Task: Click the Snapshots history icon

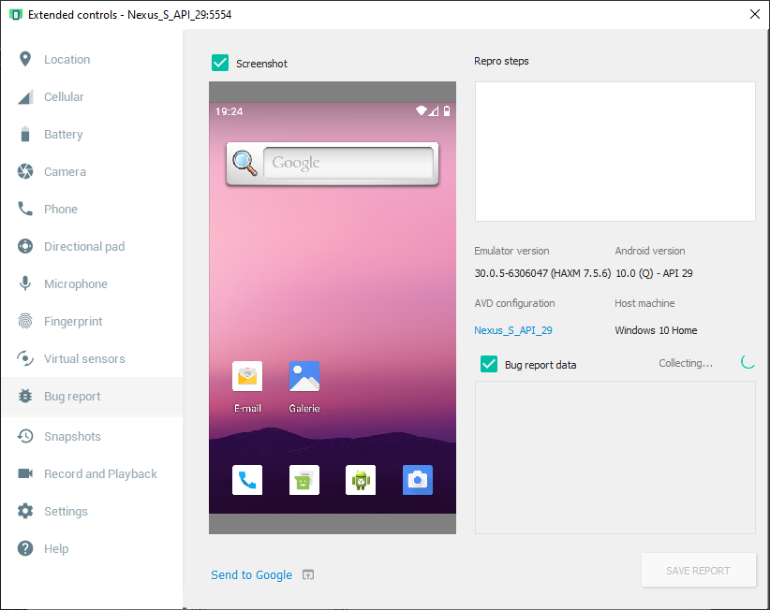Action: (25, 436)
